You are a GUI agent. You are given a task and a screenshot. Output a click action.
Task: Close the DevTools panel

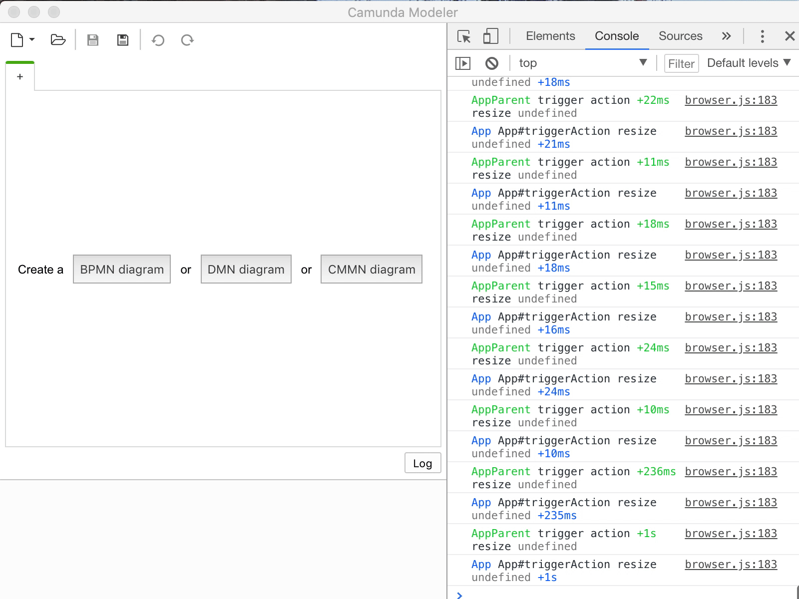(x=790, y=36)
